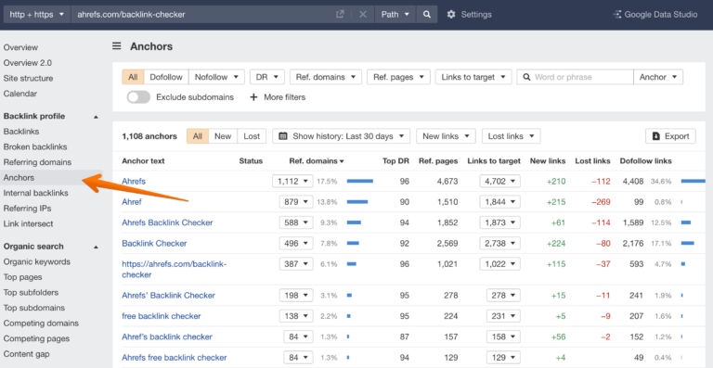The image size is (713, 368).
Task: Expand the 1,022 links to target dropdown
Action: coord(499,263)
